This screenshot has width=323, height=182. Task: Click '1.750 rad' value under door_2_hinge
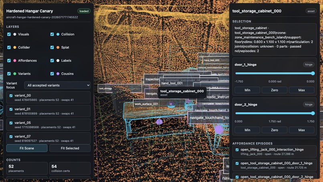coord(275,121)
